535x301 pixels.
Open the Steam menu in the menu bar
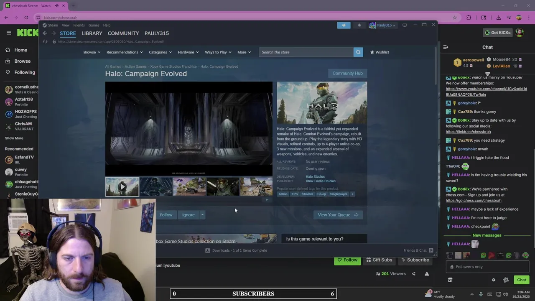pyautogui.click(x=53, y=25)
